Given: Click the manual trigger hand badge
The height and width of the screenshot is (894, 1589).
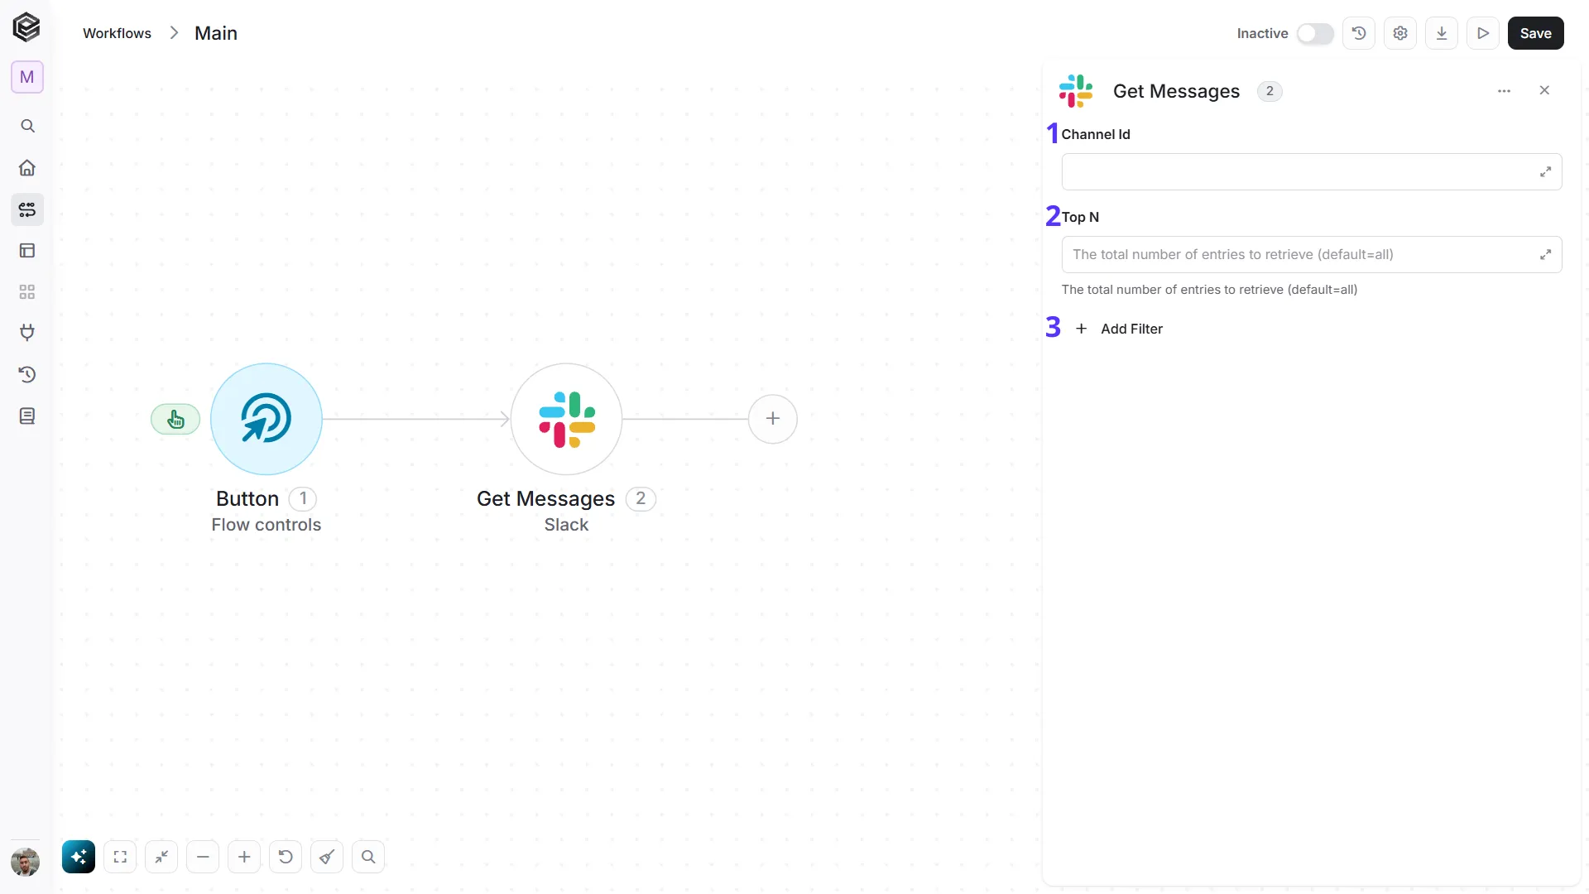Looking at the screenshot, I should (x=175, y=420).
